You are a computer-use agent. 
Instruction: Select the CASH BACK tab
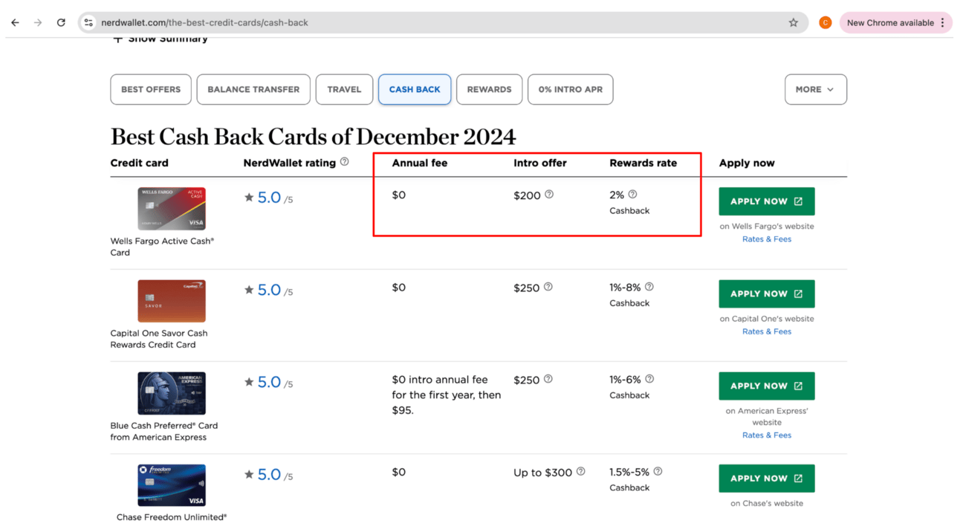[x=415, y=89]
